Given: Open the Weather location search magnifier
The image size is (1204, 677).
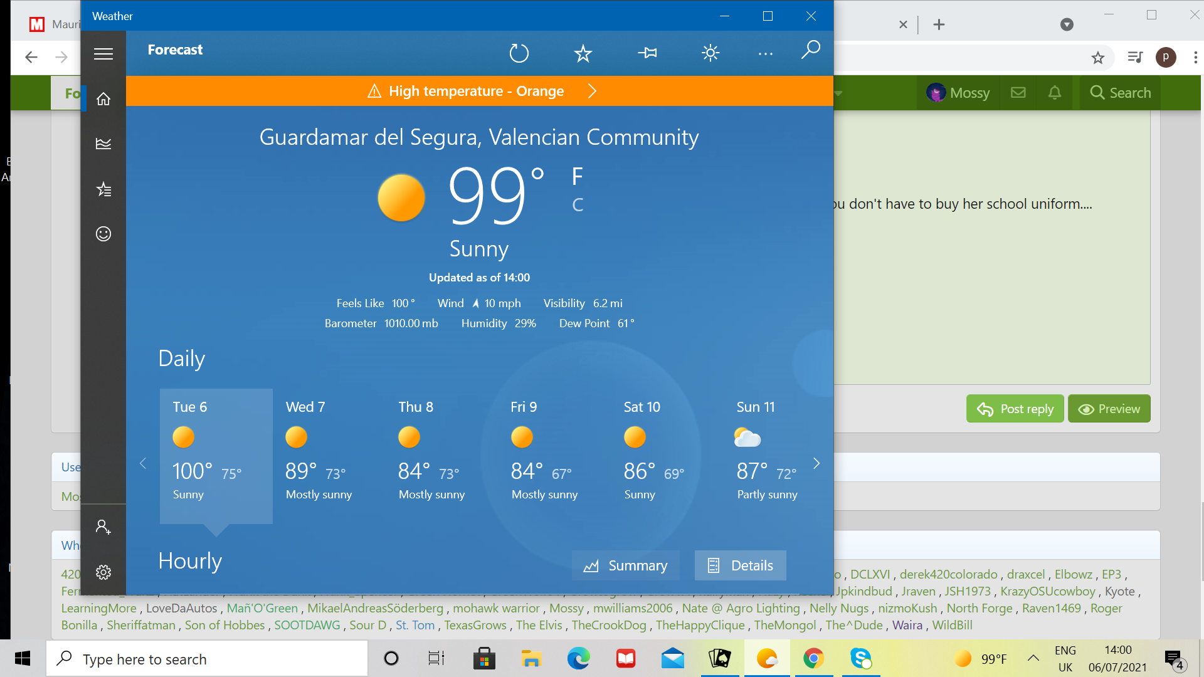Looking at the screenshot, I should pyautogui.click(x=811, y=50).
